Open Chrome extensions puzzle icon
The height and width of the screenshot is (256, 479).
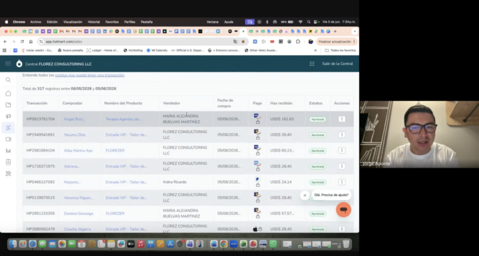(298, 41)
